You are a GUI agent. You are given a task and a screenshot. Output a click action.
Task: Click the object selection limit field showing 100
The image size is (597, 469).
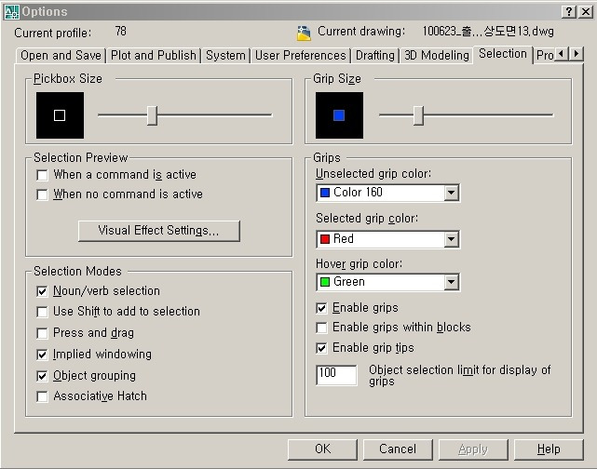336,375
